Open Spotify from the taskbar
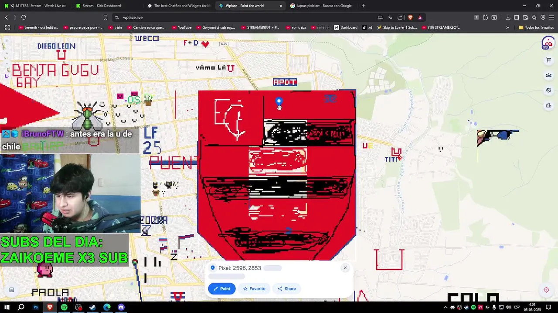Viewport: 558px width, 313px height. [64, 307]
